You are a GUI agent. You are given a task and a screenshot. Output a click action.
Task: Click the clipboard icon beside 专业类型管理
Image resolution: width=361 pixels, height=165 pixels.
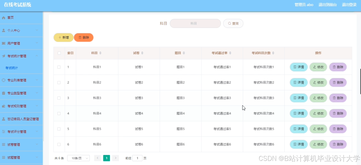[x=4, y=93]
